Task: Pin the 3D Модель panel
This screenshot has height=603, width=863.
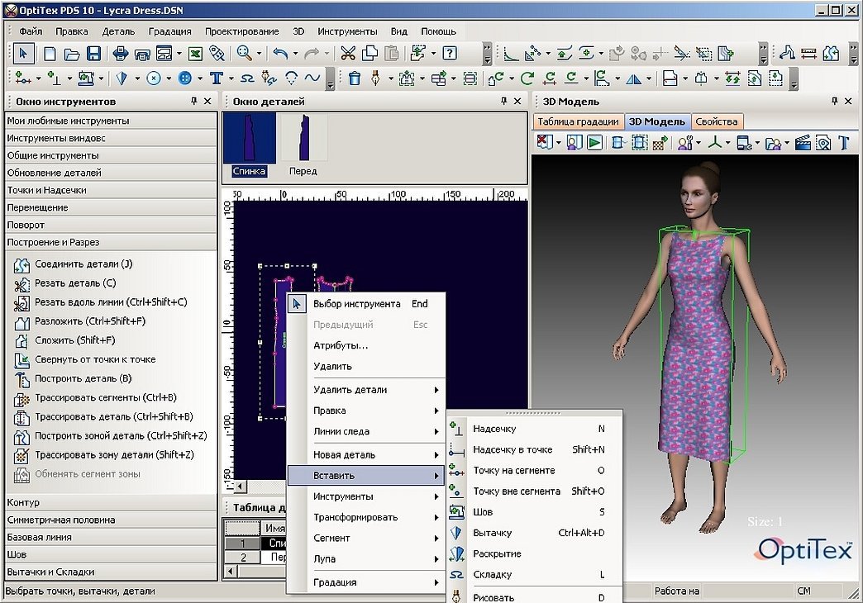Action: (x=834, y=102)
